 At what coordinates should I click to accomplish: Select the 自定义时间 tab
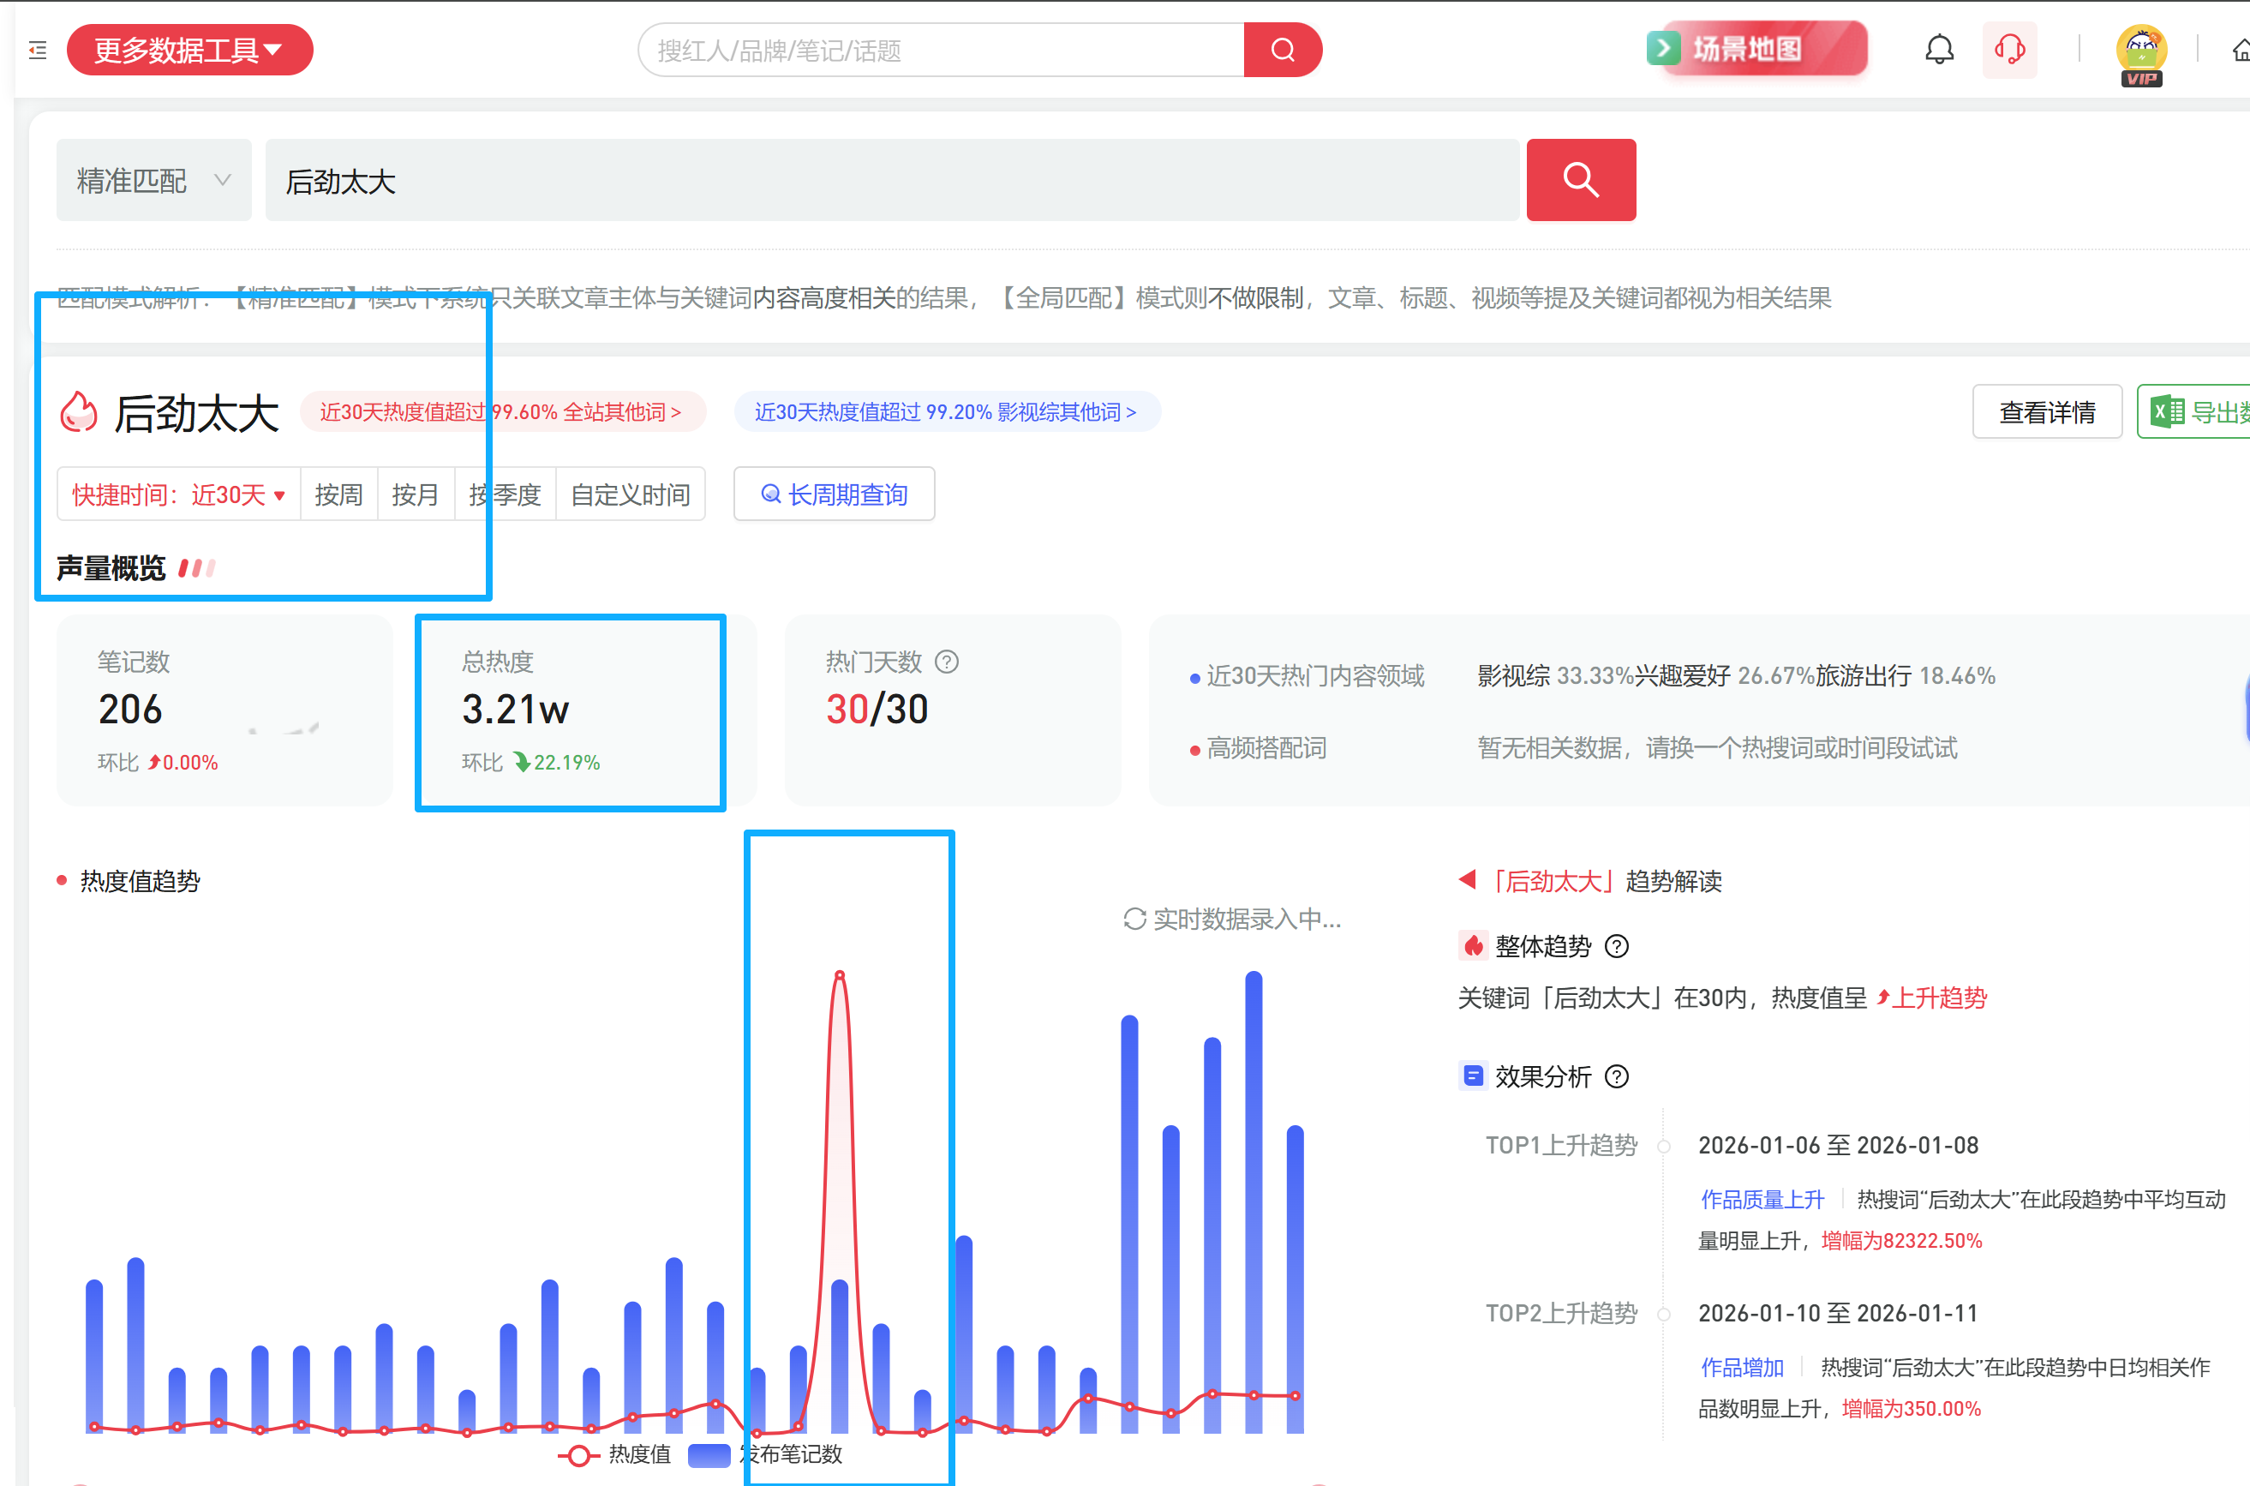tap(630, 494)
